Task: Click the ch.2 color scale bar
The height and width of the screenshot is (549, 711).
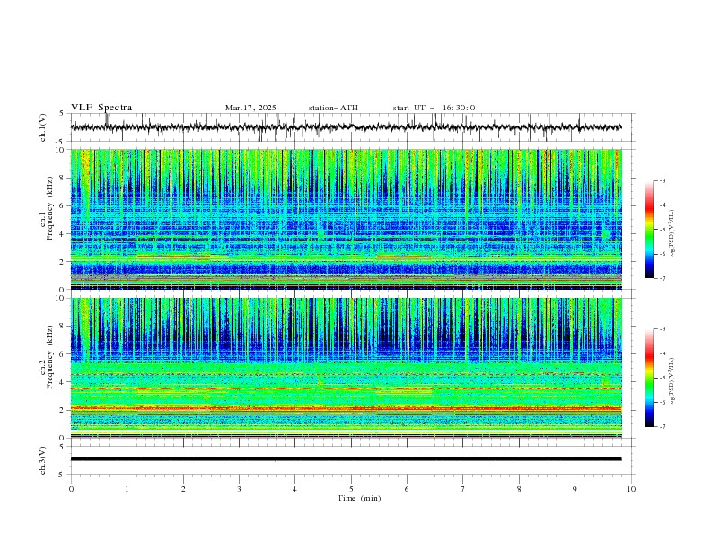Action: (x=650, y=378)
